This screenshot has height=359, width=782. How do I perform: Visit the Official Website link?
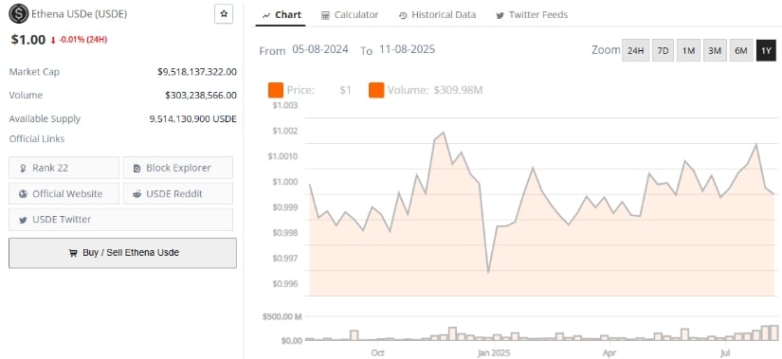click(64, 193)
